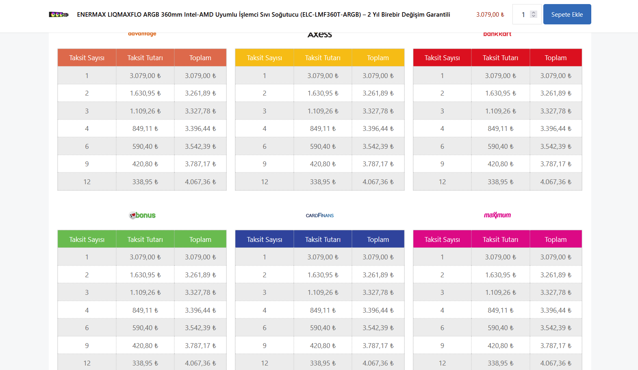Viewport: 638px width, 370px height.
Task: Click 12 installments row in Advantage table
Action: pyautogui.click(x=142, y=182)
